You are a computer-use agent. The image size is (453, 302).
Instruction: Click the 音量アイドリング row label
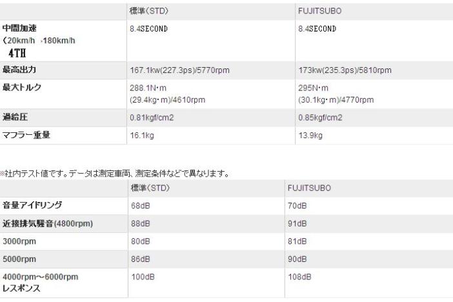click(x=31, y=205)
